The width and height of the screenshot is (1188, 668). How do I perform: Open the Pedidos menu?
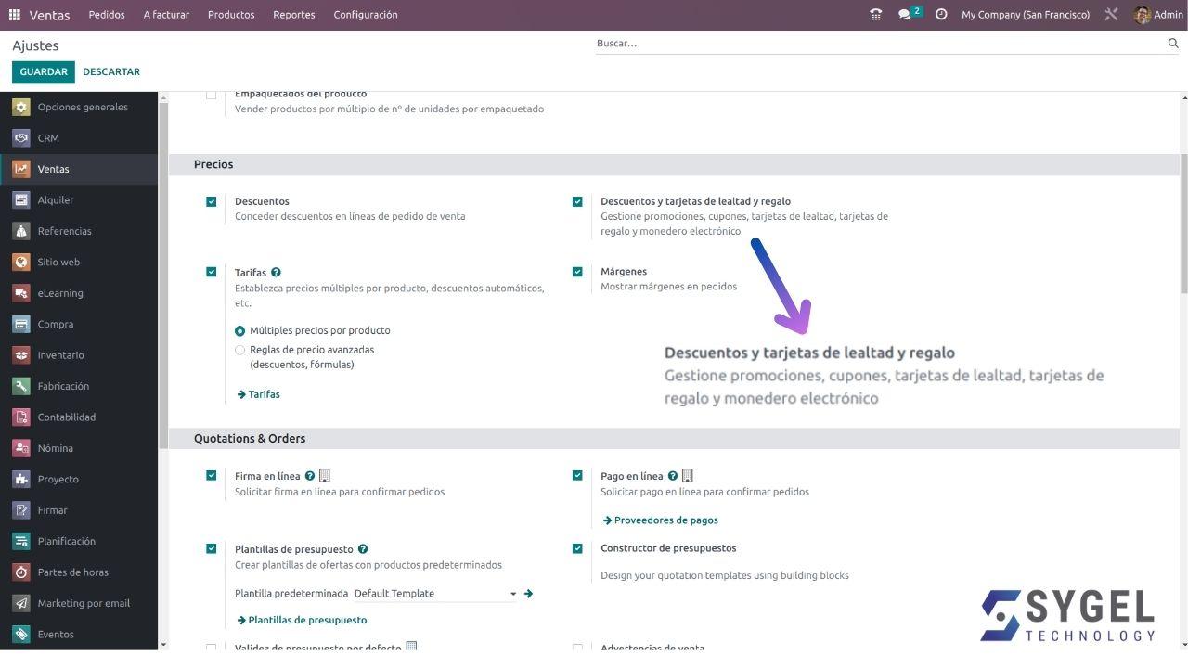[x=107, y=15]
